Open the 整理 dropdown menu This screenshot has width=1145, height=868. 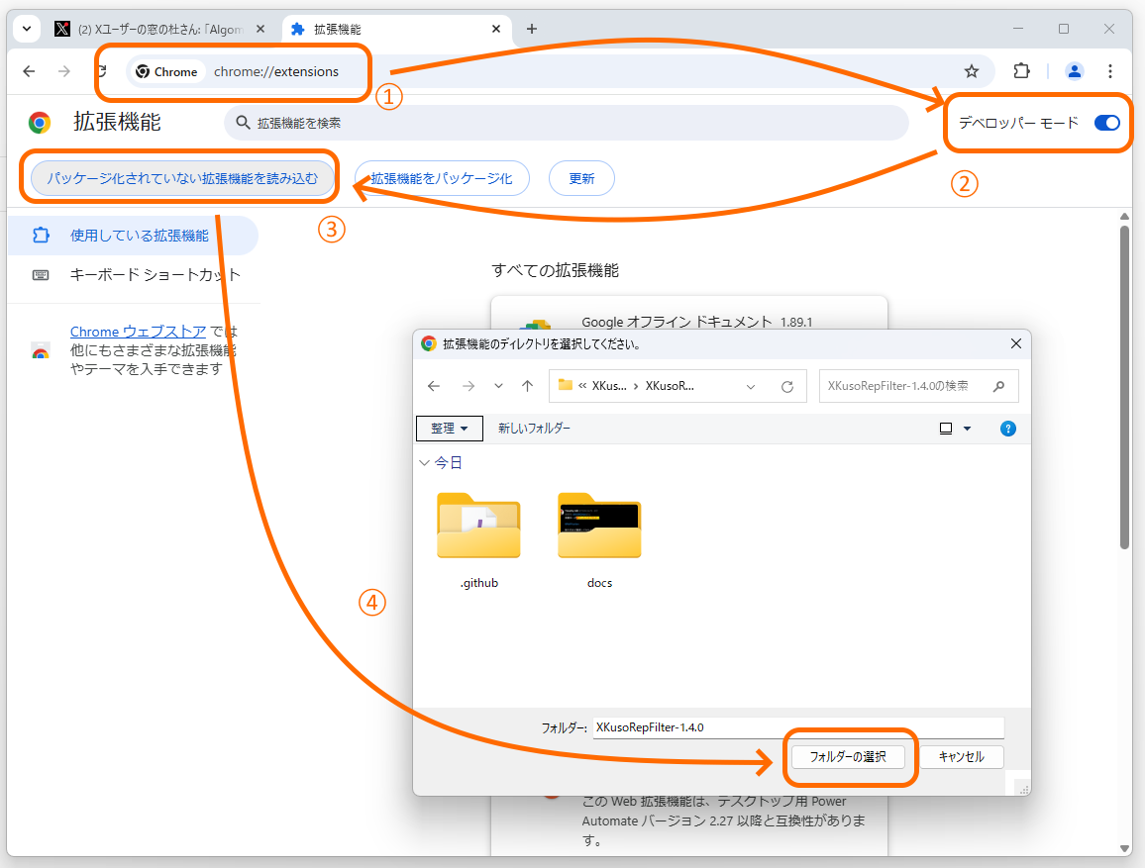pos(449,429)
